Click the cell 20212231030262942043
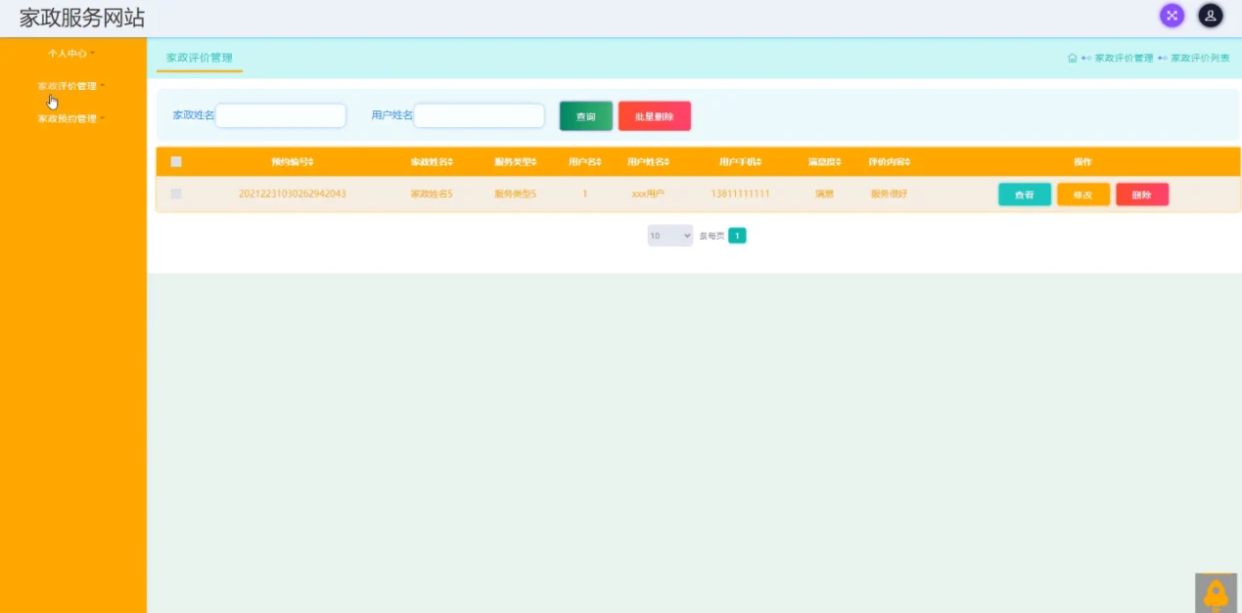 (x=293, y=194)
